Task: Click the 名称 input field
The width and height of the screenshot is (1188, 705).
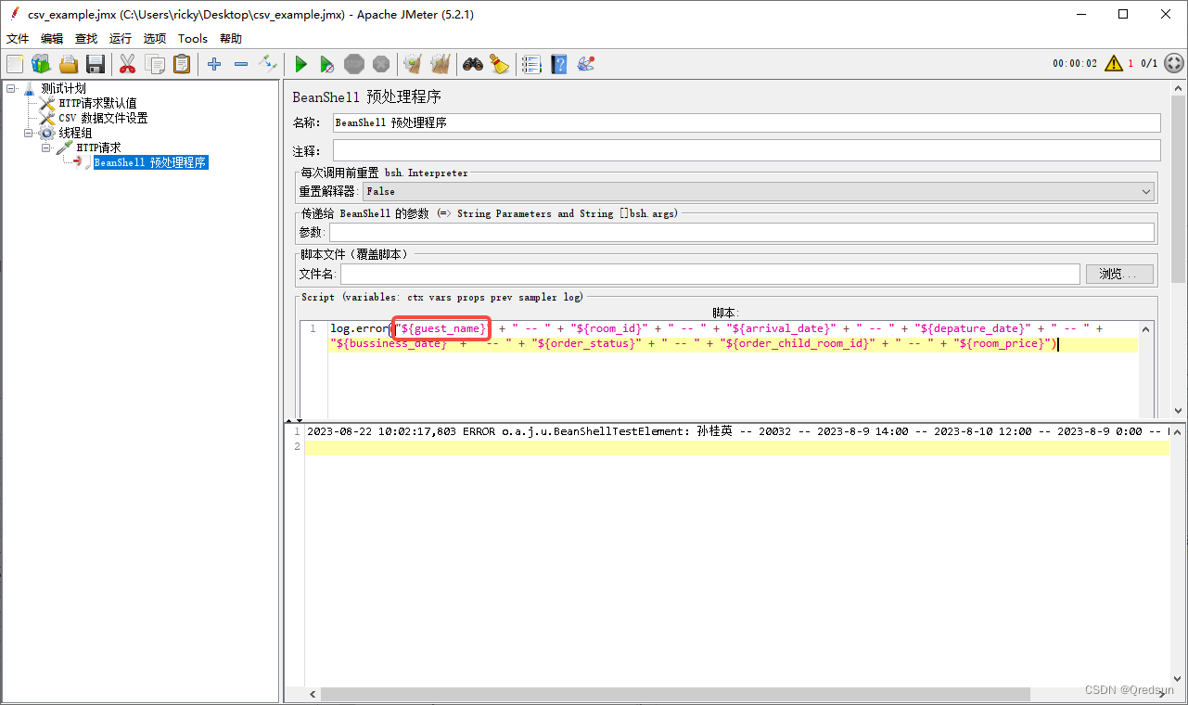Action: tap(747, 122)
